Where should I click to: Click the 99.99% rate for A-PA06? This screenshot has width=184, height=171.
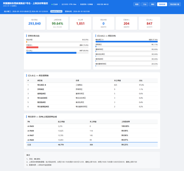click(125, 131)
